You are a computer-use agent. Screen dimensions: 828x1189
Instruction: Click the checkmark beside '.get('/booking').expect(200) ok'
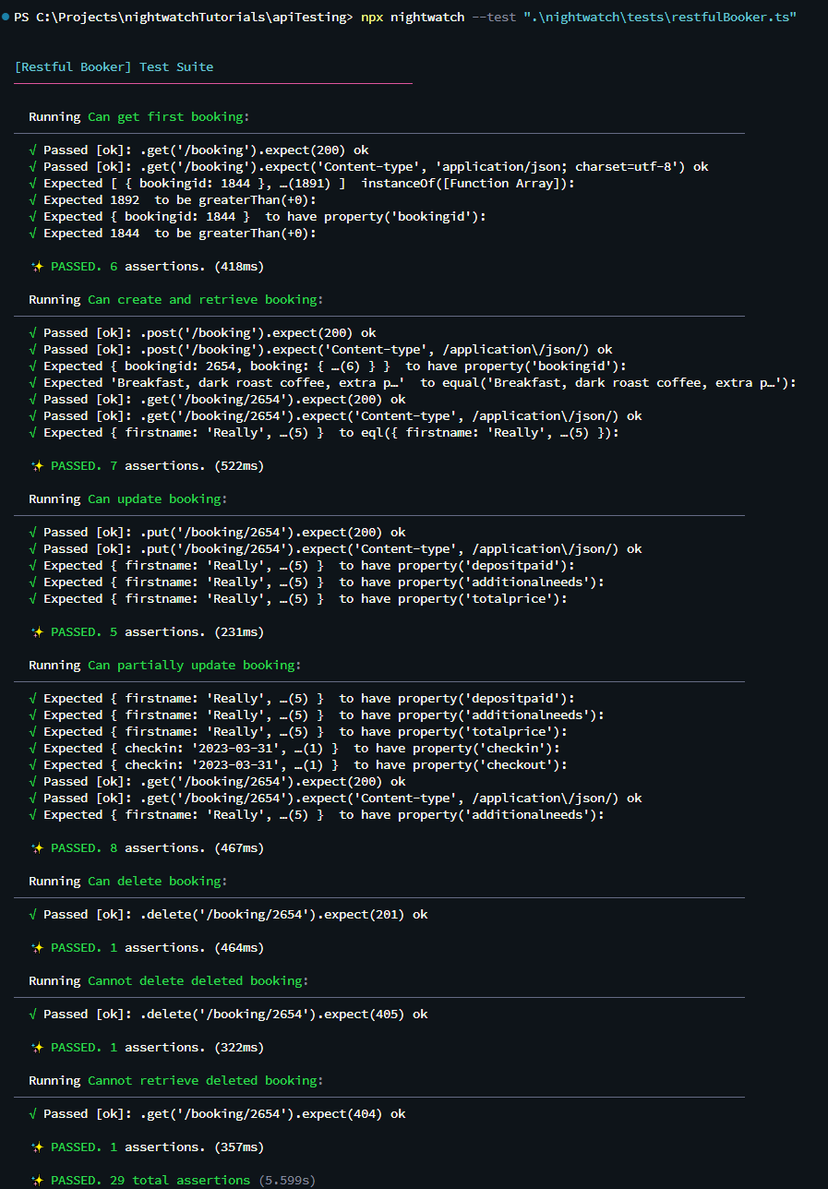click(x=33, y=150)
